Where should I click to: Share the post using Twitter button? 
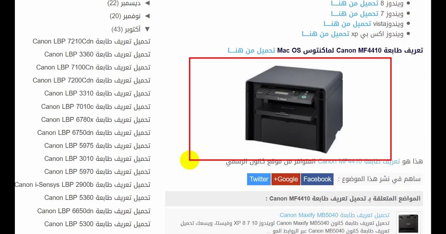click(x=259, y=179)
